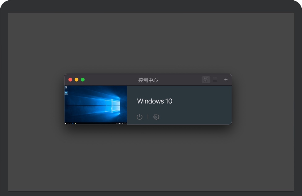Click the File Explorer folder in preview taskbar

tap(75, 123)
